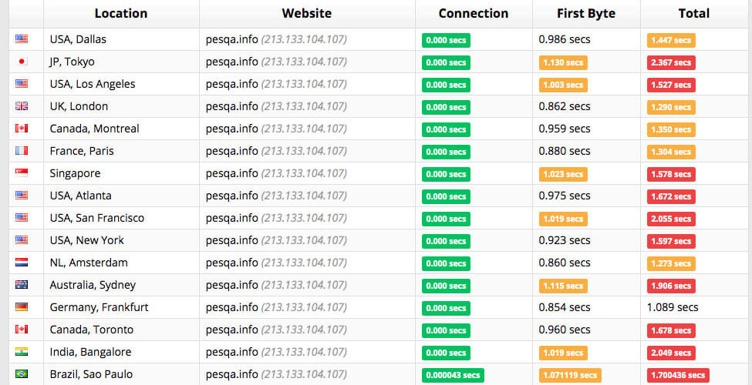Screen dimensions: 752x385
Task: Click the 1.578 secs total badge for Singapore
Action: click(x=671, y=174)
